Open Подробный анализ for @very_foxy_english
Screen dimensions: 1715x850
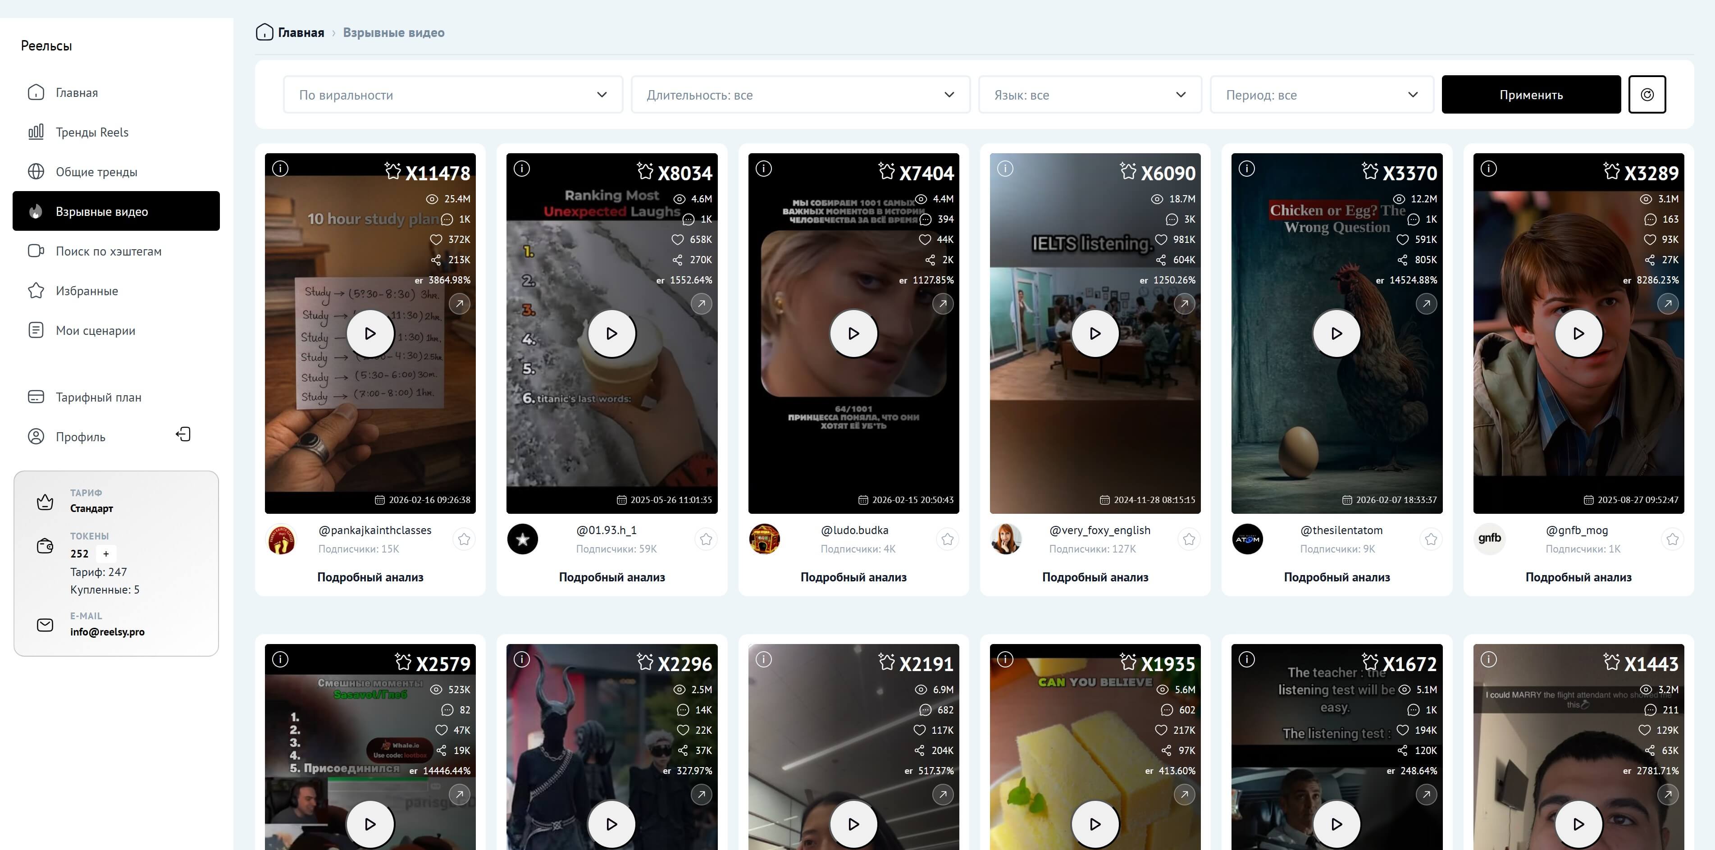pyautogui.click(x=1095, y=577)
